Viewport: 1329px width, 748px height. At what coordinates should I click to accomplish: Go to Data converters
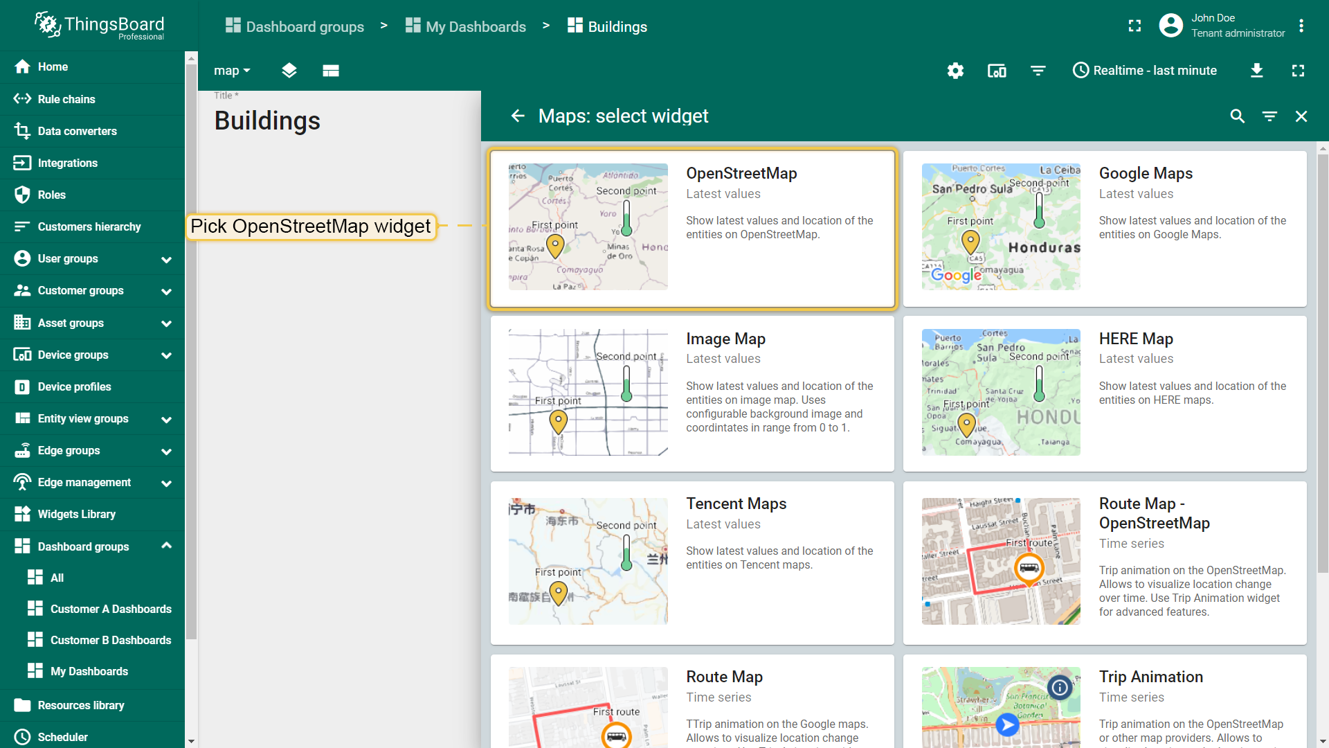92,131
